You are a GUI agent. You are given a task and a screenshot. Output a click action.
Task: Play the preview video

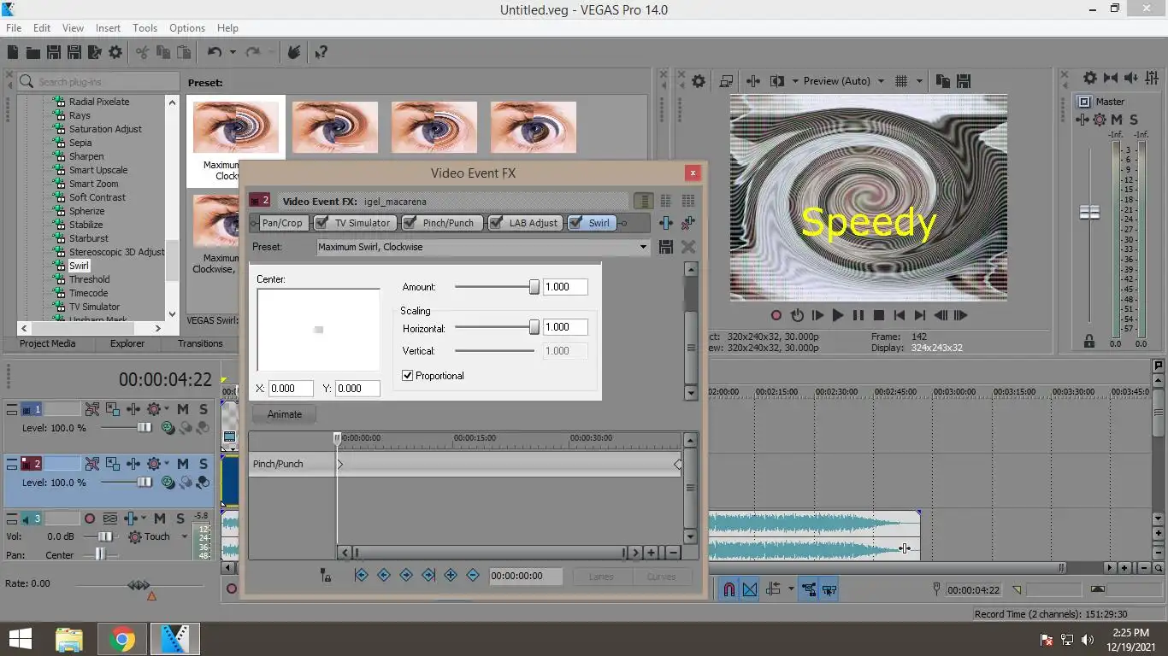pyautogui.click(x=838, y=315)
